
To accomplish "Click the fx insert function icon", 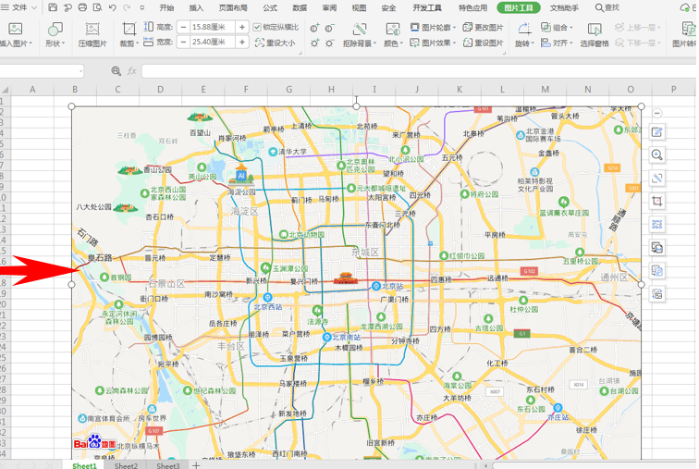I will [x=132, y=71].
